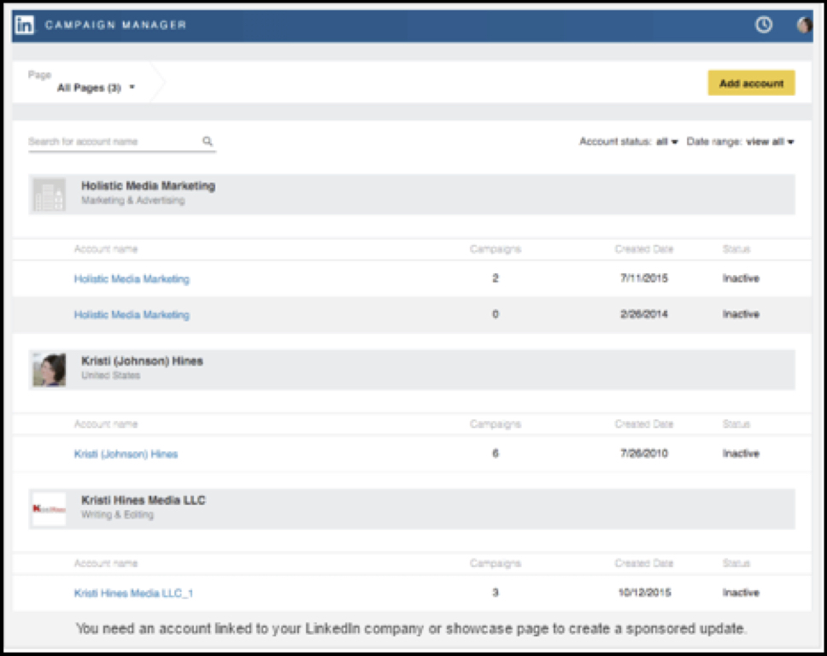Click the 7/11/2015 created date cell
827x656 pixels.
[644, 278]
